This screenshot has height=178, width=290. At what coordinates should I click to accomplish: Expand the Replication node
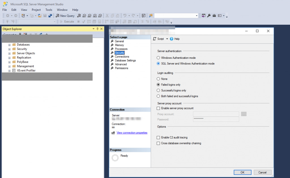[x=9, y=58]
